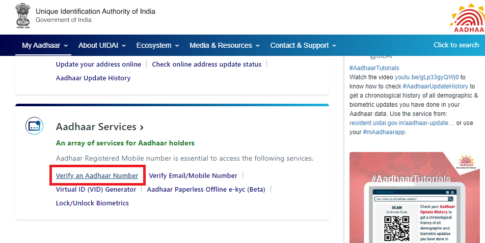Open the Aadhaar Update History link
Viewport: 485px width, 243px height.
(x=93, y=78)
